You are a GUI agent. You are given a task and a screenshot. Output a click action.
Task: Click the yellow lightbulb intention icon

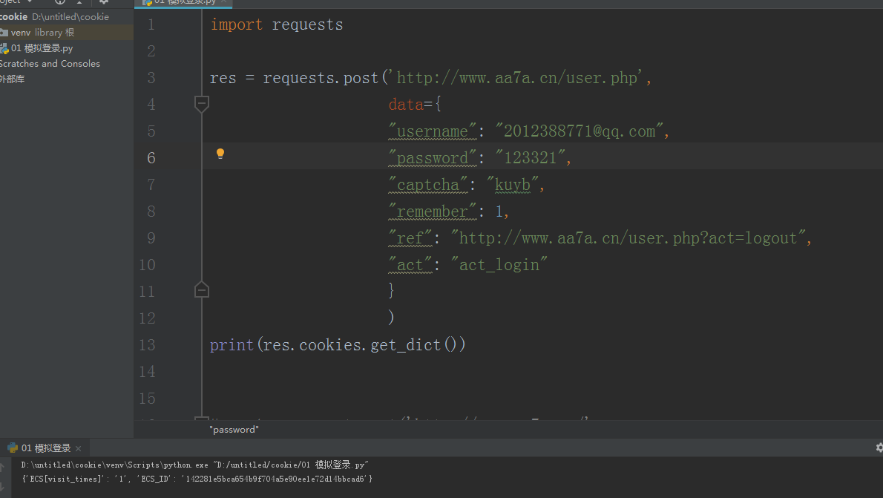click(220, 154)
